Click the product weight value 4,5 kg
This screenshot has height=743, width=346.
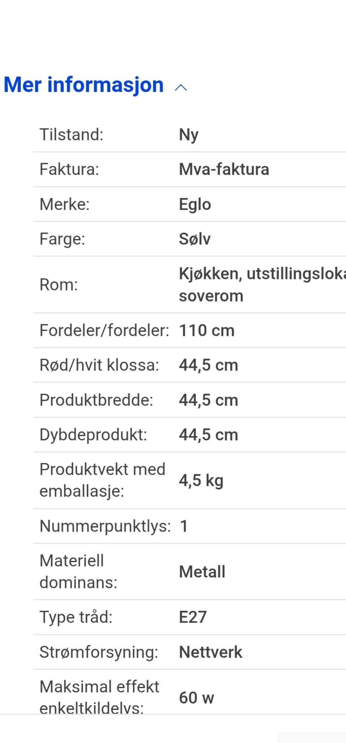point(201,481)
